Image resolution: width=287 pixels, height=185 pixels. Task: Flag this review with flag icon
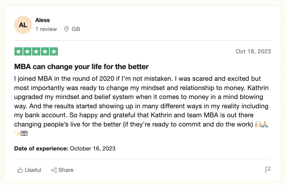(x=268, y=170)
